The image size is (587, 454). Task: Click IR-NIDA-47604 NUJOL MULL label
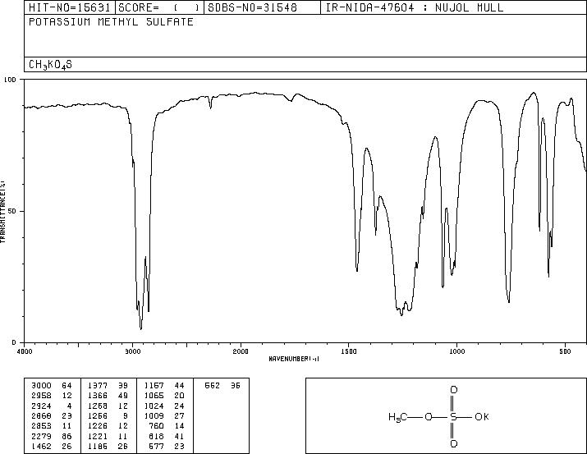click(415, 7)
